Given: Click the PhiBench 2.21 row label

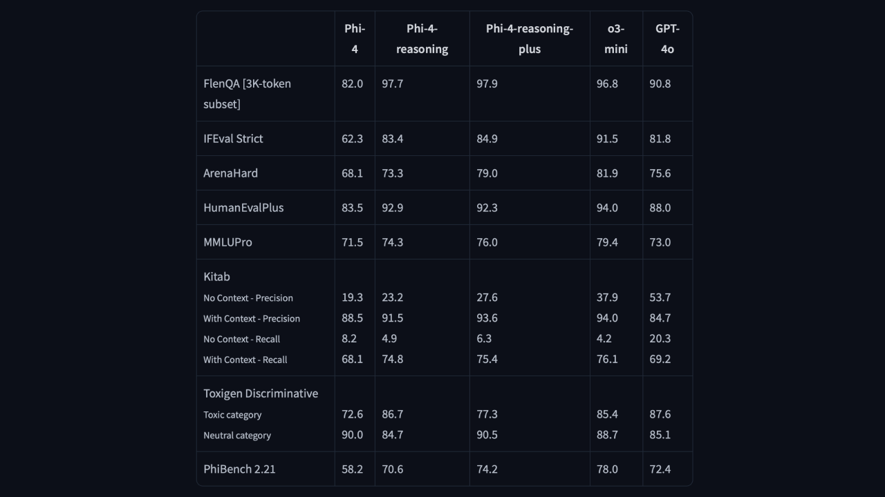Looking at the screenshot, I should click(x=239, y=469).
